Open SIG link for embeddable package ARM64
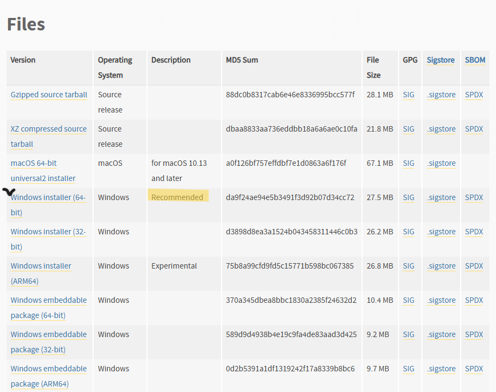Image resolution: width=496 pixels, height=392 pixels. (x=408, y=369)
